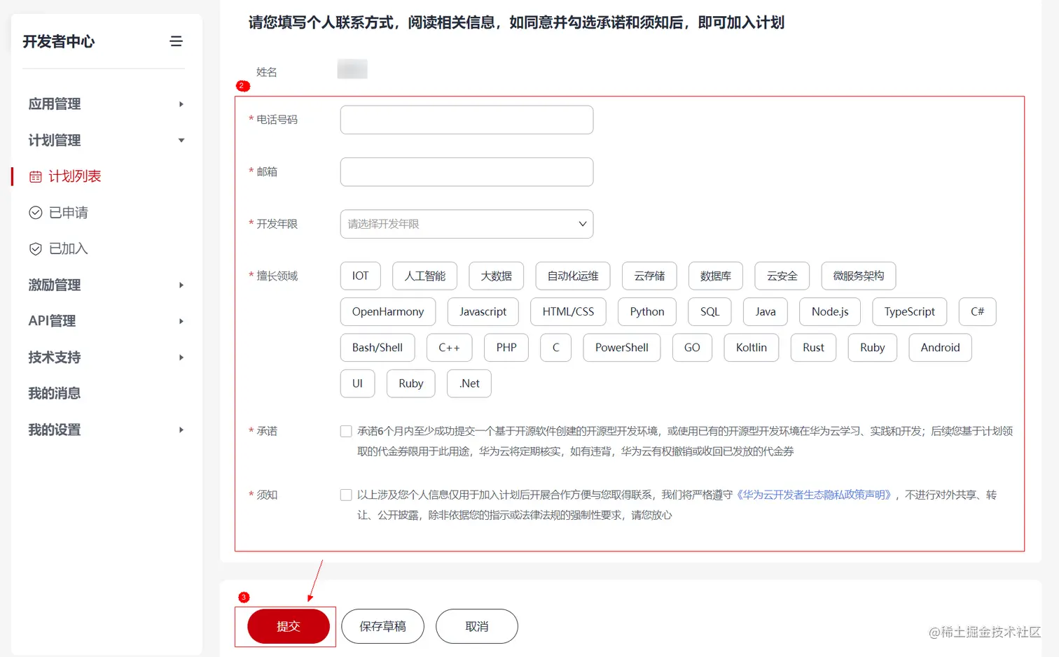Go to 已加入 plans
Screen dimensions: 1059x657
69,249
